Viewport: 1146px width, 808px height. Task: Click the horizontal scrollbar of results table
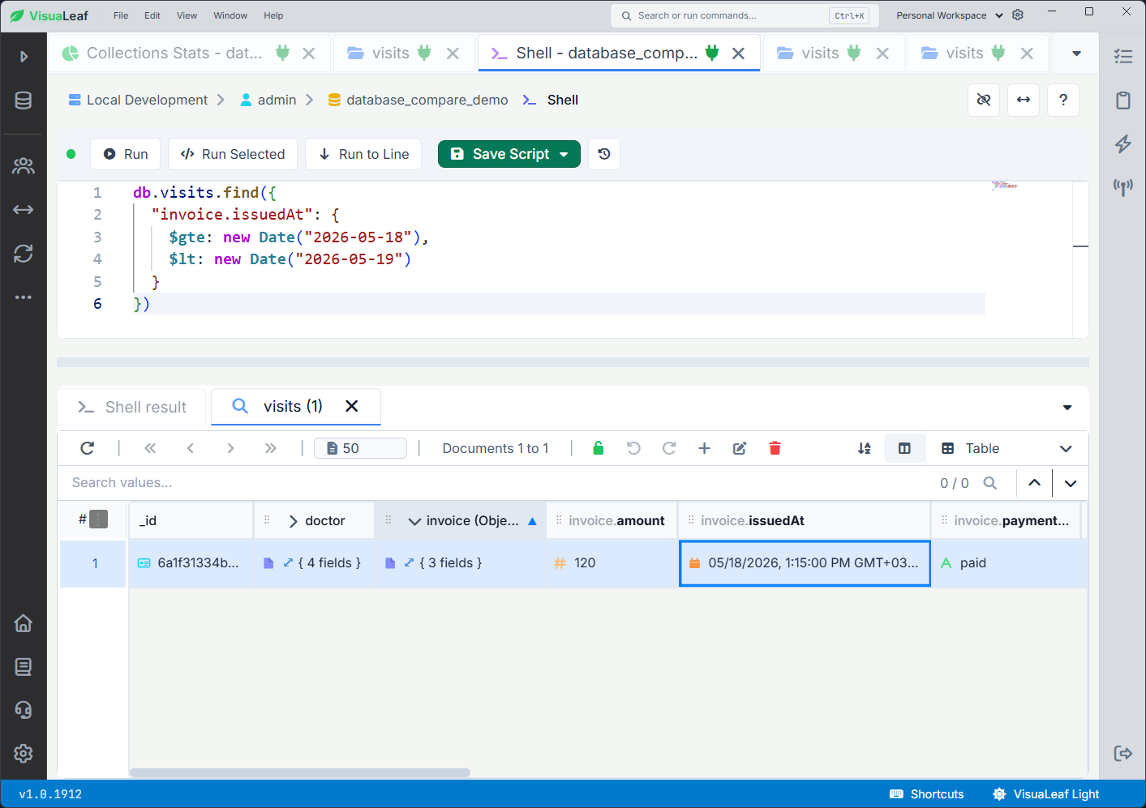(x=300, y=772)
